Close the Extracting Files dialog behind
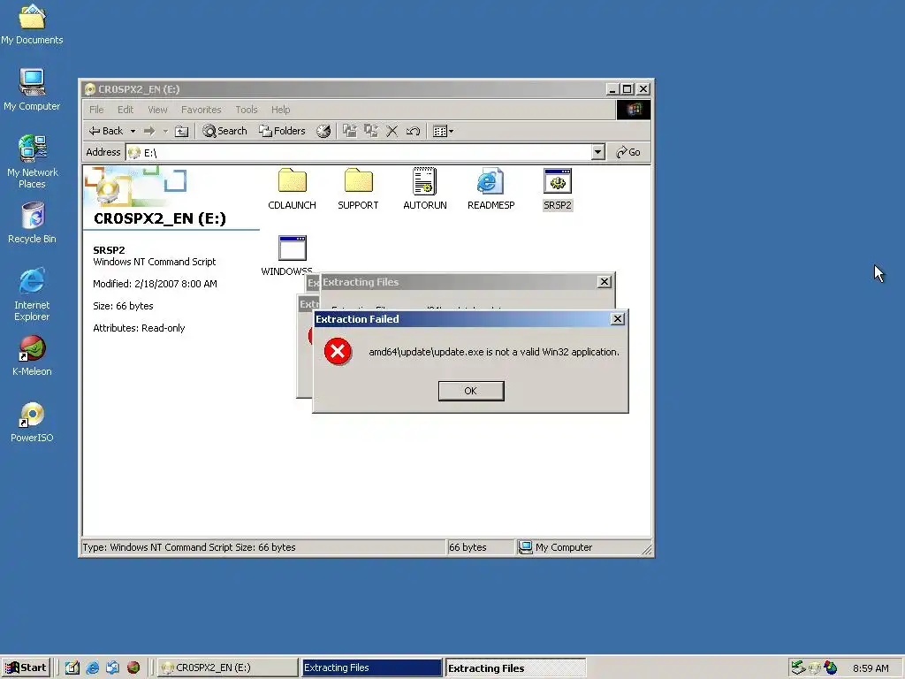Image resolution: width=905 pixels, height=679 pixels. (x=605, y=282)
